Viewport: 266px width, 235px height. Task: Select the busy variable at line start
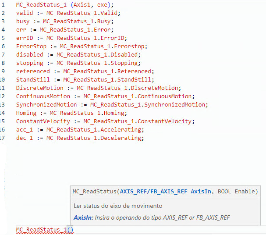23,21
